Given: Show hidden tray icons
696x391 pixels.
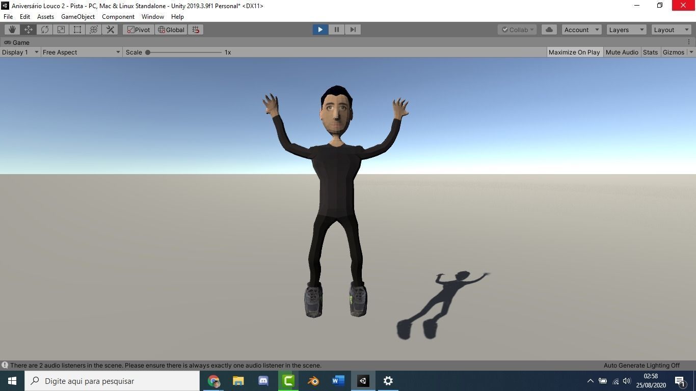Looking at the screenshot, I should pos(591,381).
